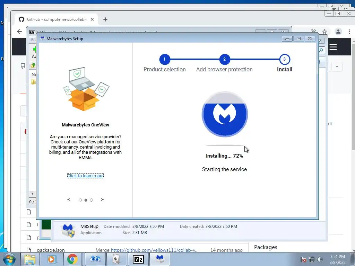Screen dimensions: 355x266
Task: Go to next slide with '>' arrow
Action: [x=102, y=200]
